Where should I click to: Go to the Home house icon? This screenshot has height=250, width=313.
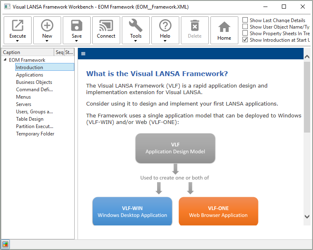[224, 27]
